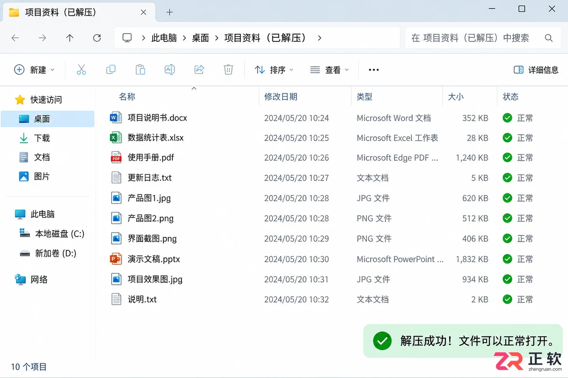Click the size value 934 KB
568x378 pixels.
pos(475,280)
